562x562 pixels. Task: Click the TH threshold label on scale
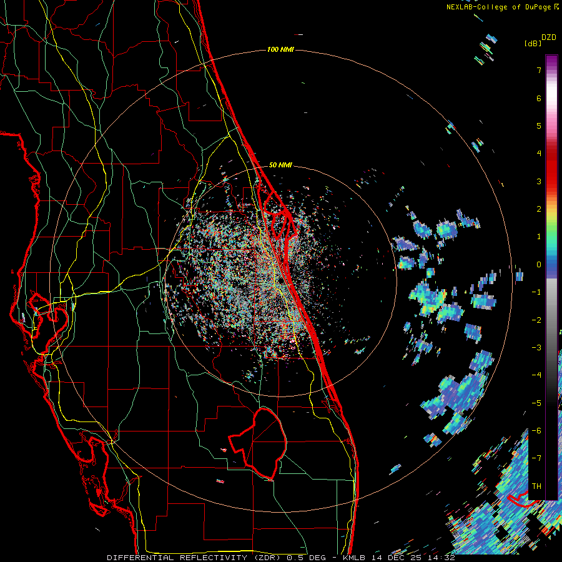(536, 486)
